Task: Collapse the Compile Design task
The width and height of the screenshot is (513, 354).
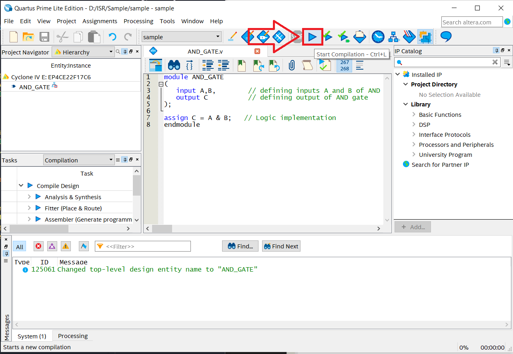Action: coord(21,186)
